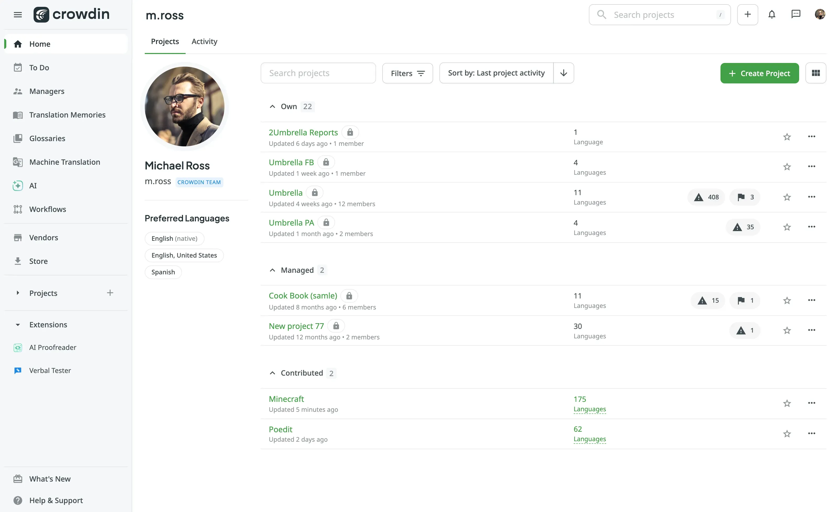Screen dimensions: 839x512
Task: Type in the Search projects field
Action: tap(318, 73)
